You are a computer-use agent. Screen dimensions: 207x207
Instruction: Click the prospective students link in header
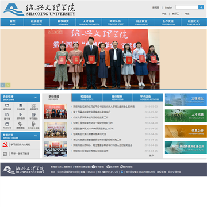point(187,14)
